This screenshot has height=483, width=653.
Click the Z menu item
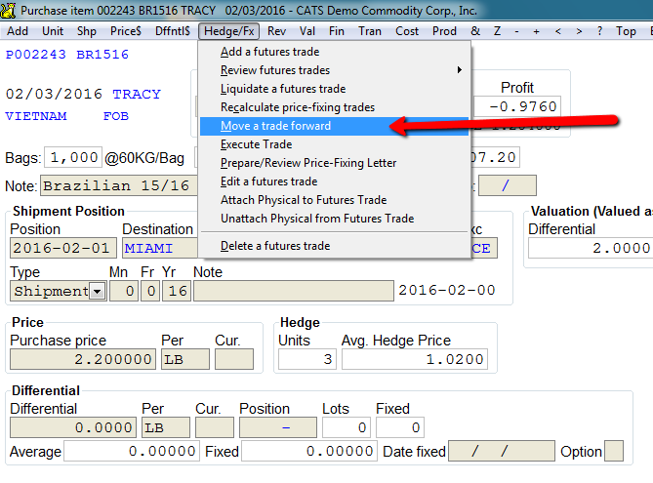(x=497, y=31)
